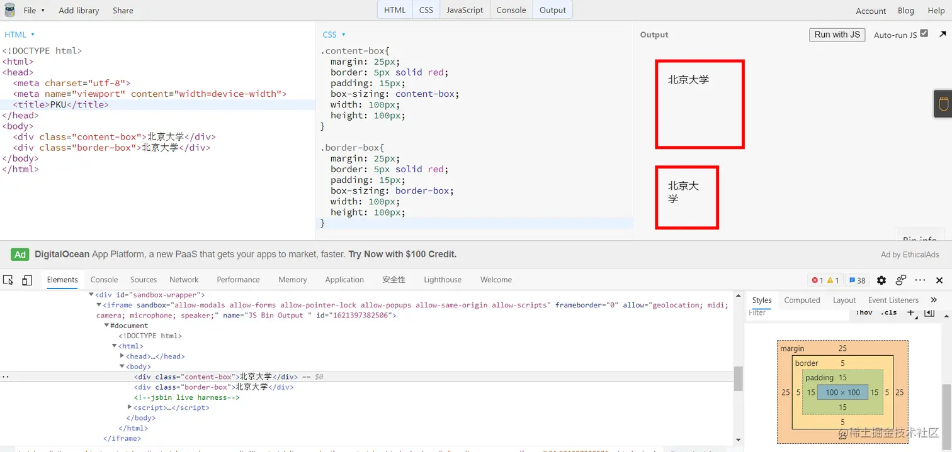Switch to the Event Listeners tab

(x=893, y=300)
